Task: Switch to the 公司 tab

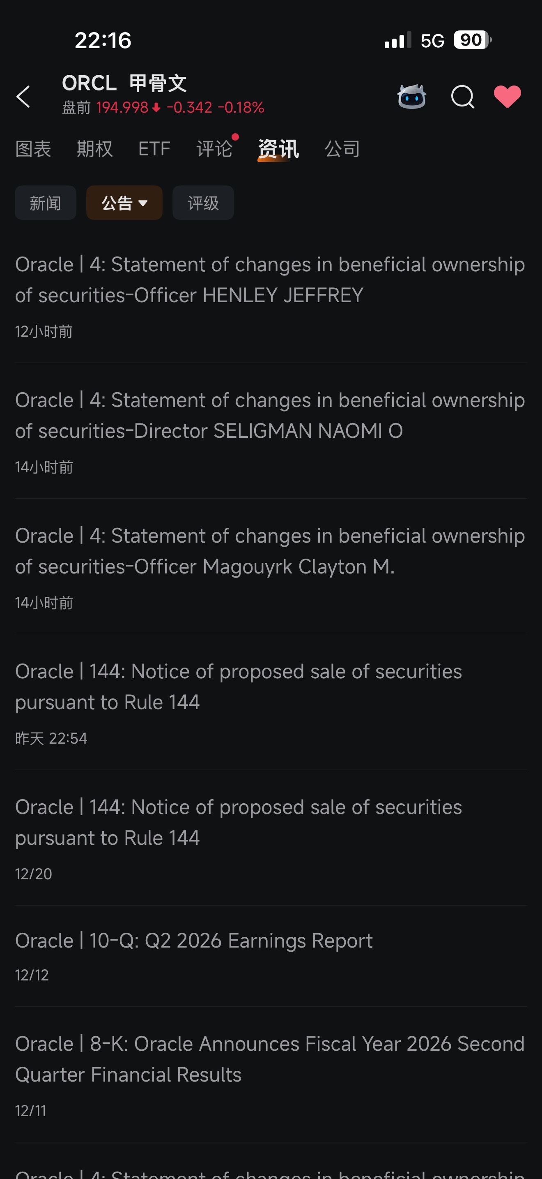Action: (x=342, y=149)
